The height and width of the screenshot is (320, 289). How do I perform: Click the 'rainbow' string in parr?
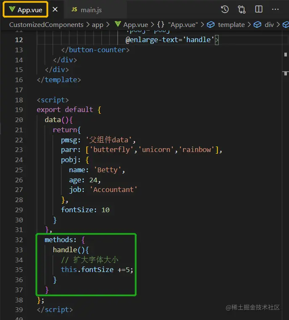pos(196,150)
